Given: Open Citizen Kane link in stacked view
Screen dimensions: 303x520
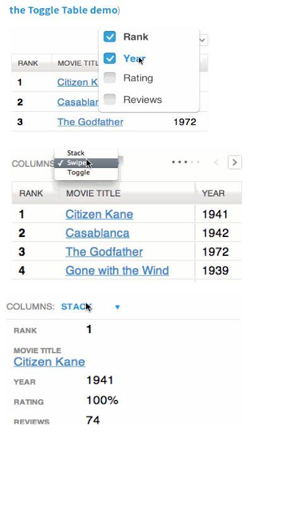Looking at the screenshot, I should point(49,361).
